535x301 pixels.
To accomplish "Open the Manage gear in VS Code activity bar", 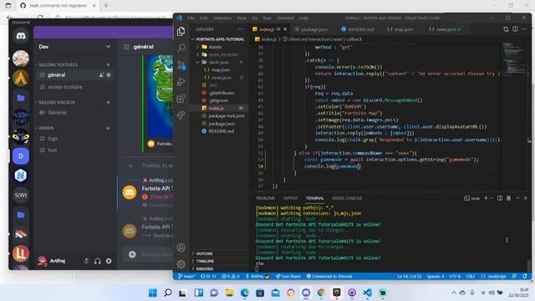I will point(181,264).
